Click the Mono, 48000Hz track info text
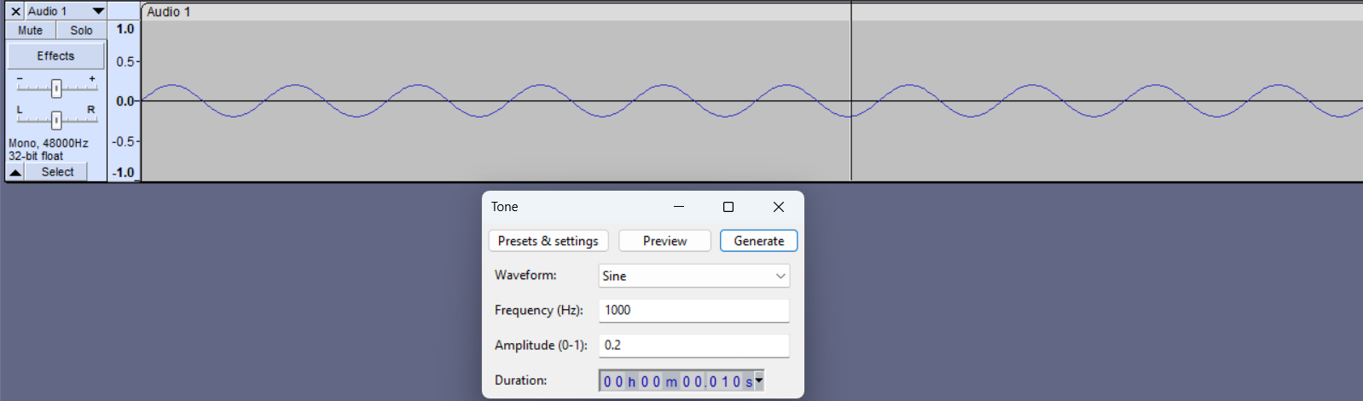Image resolution: width=1363 pixels, height=401 pixels. click(x=49, y=143)
